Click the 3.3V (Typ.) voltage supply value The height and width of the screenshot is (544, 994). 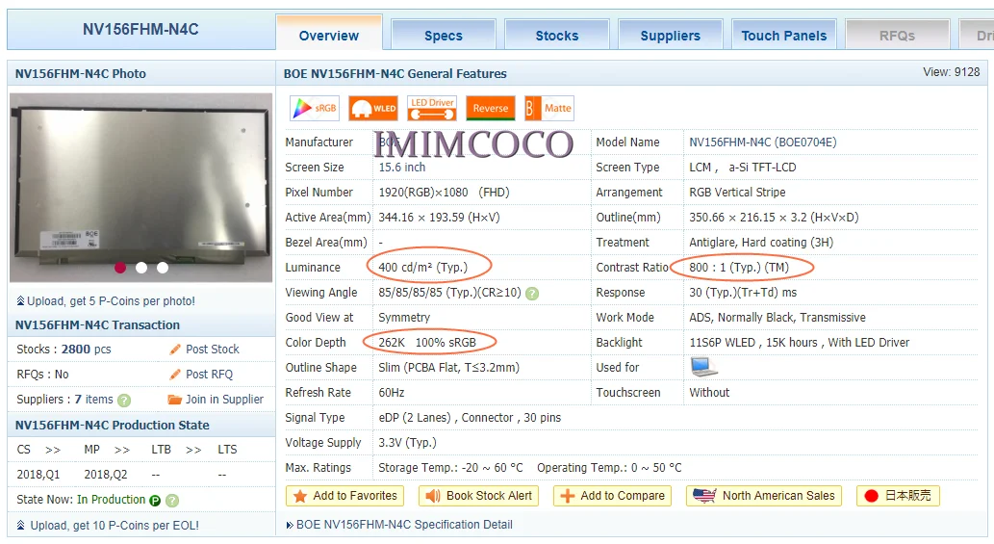point(408,443)
